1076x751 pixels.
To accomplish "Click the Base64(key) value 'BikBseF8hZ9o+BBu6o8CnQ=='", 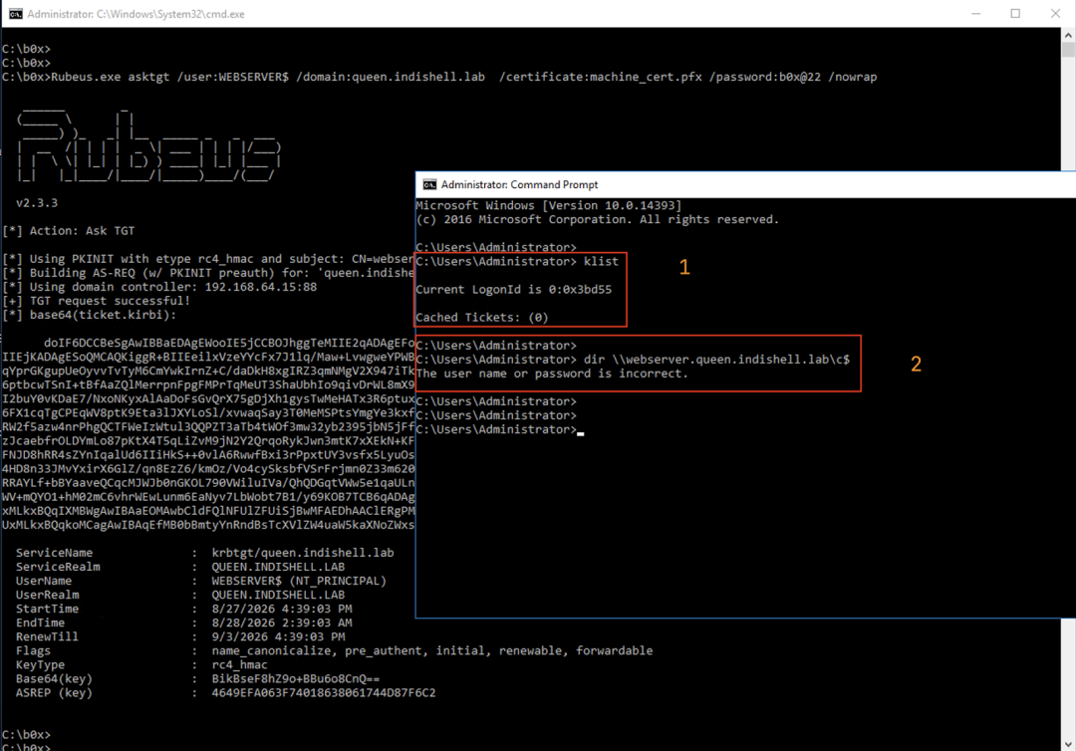I will click(295, 679).
